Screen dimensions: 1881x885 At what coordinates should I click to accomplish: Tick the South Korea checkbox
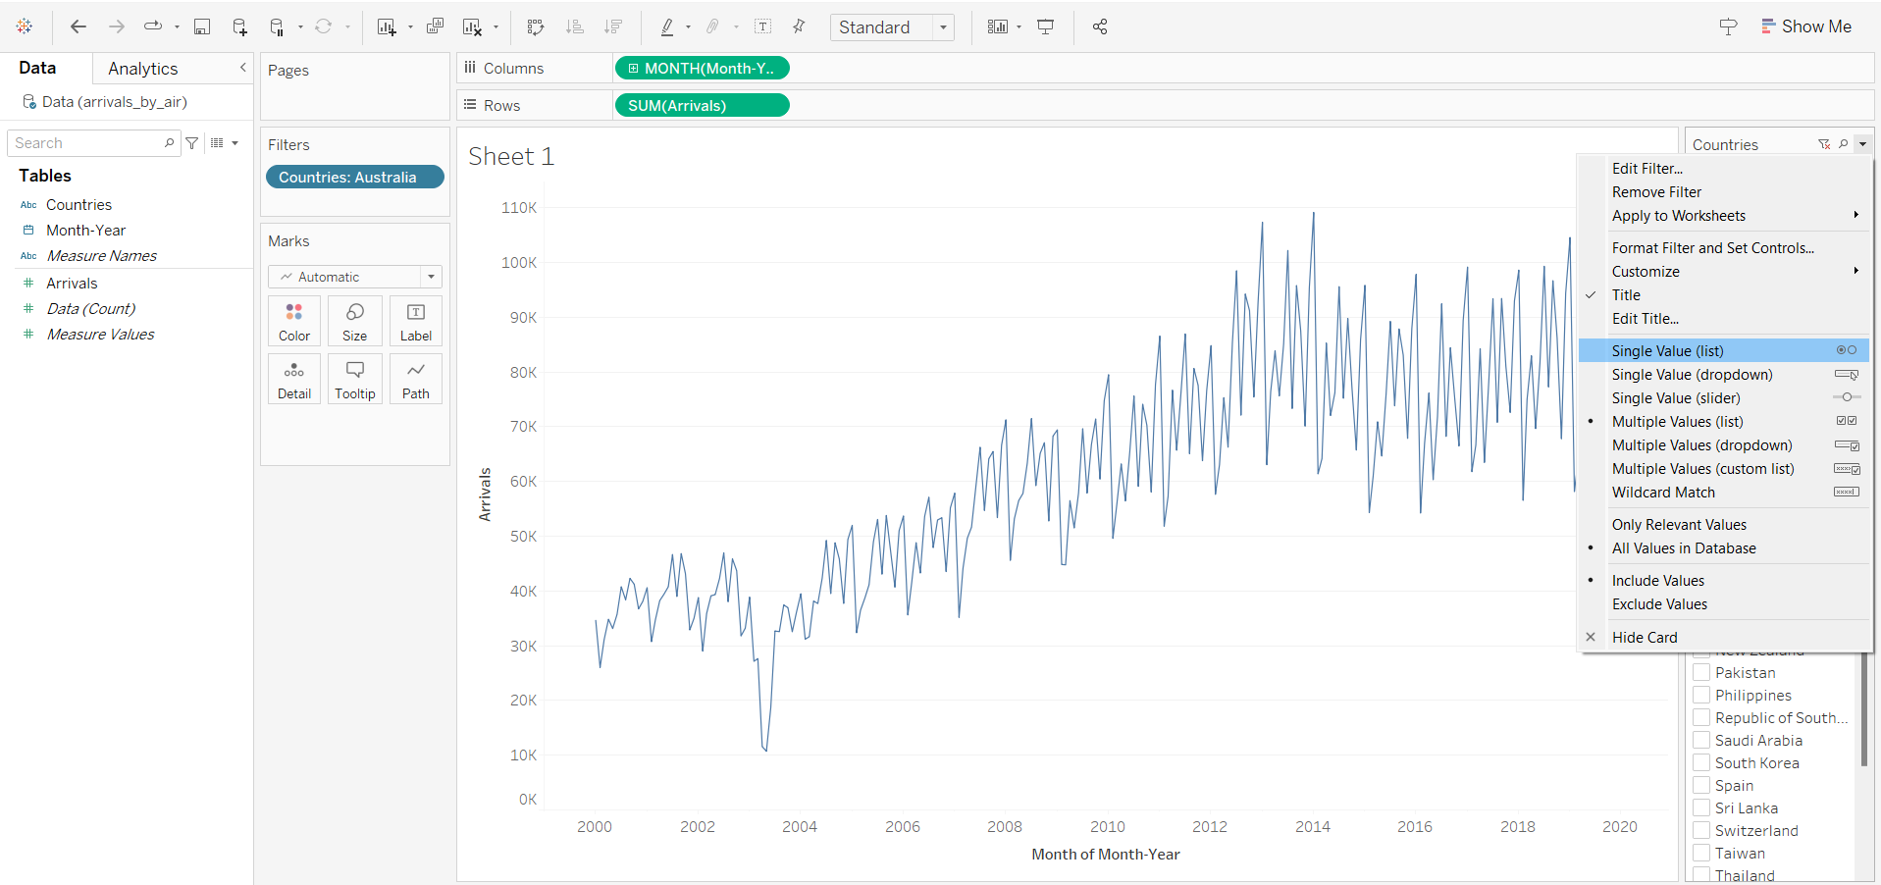tap(1701, 762)
